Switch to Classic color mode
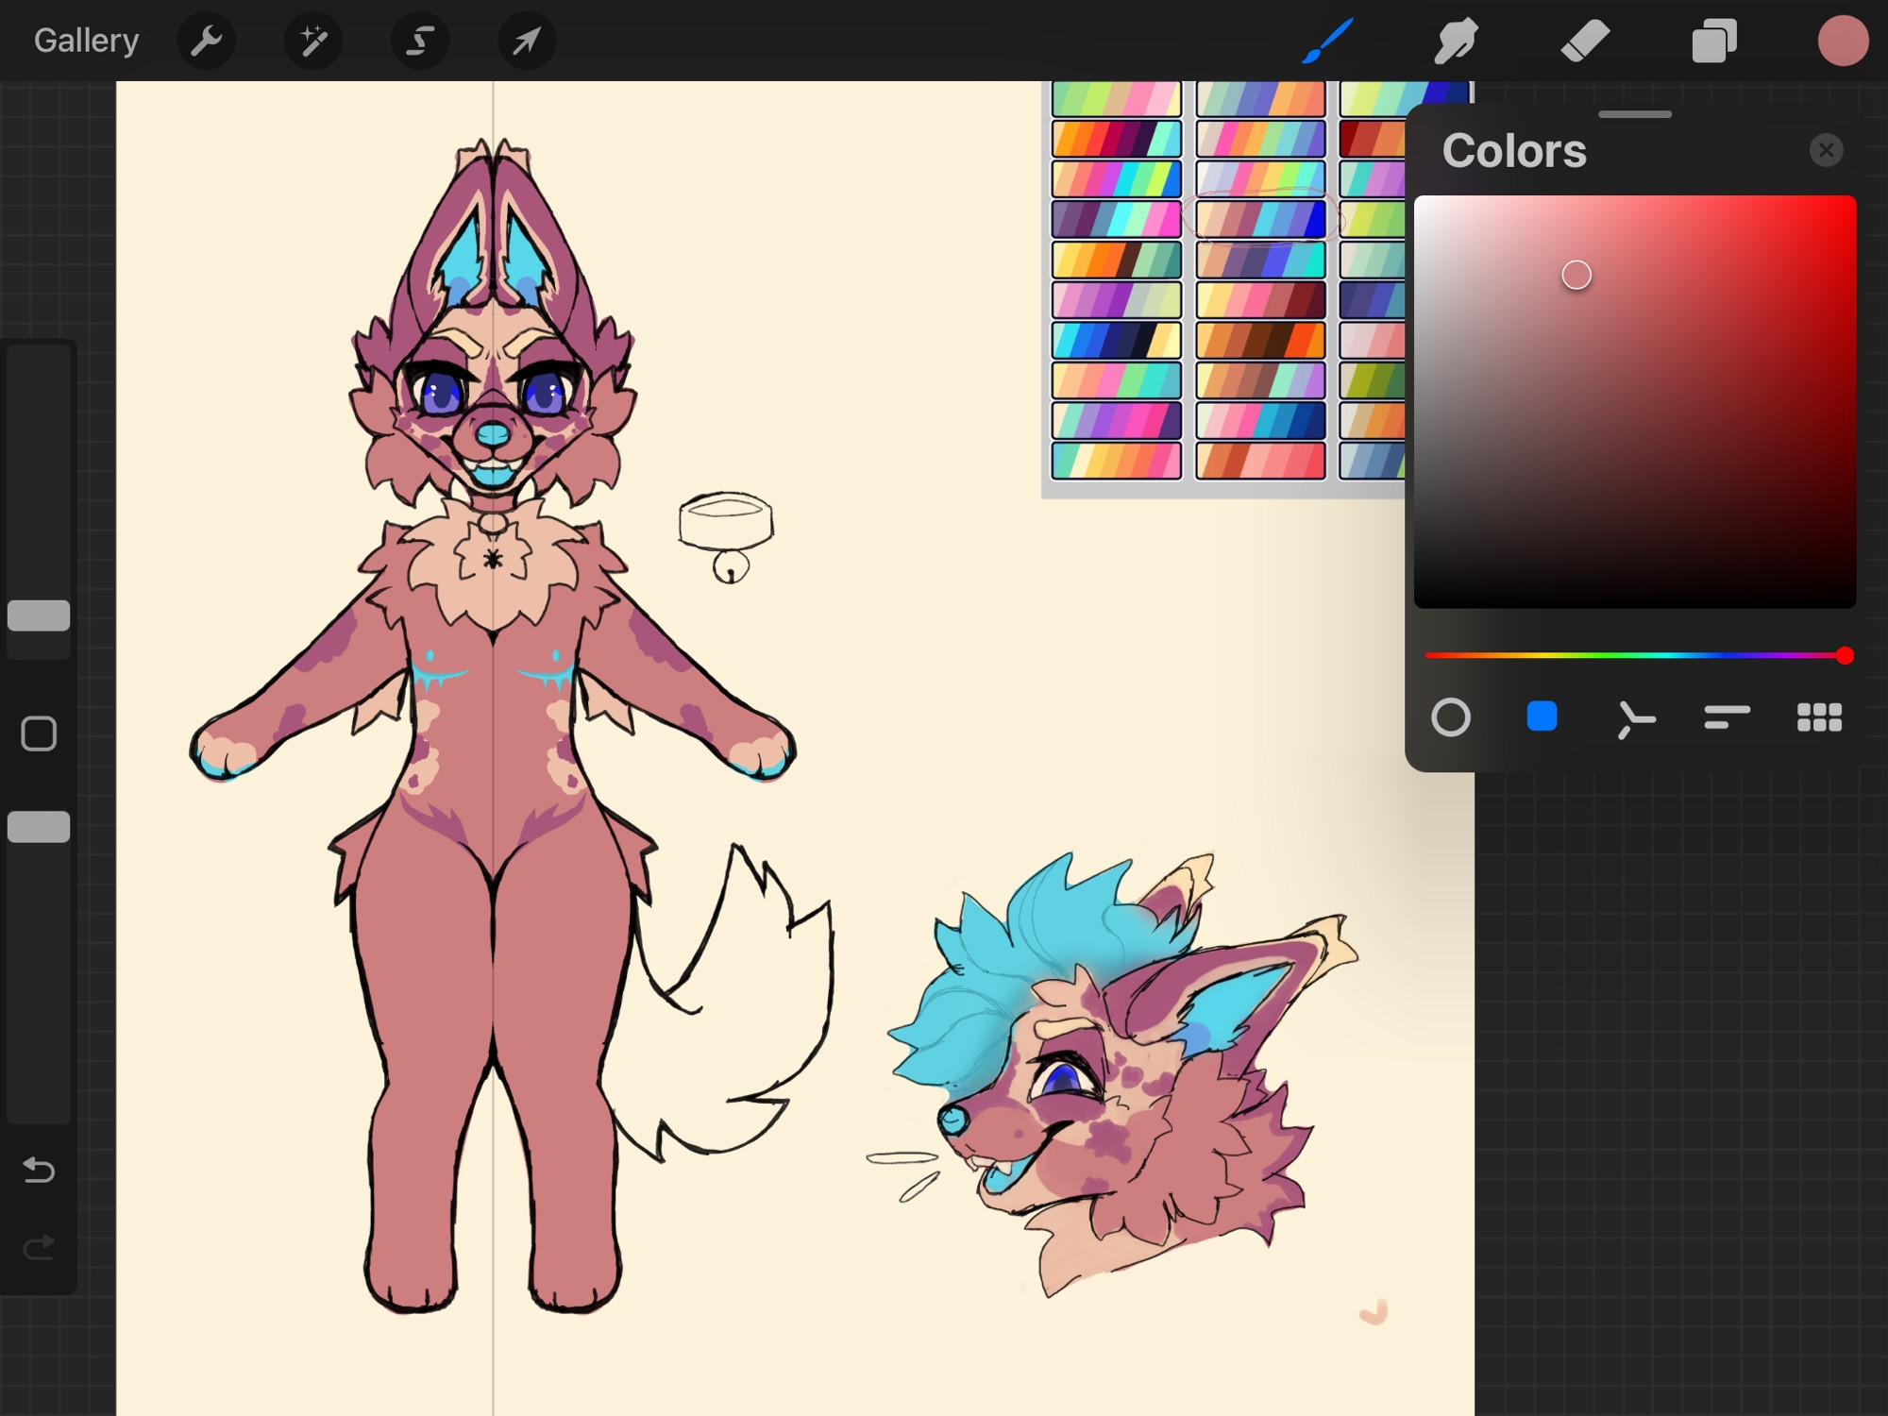The height and width of the screenshot is (1416, 1888). [1542, 717]
